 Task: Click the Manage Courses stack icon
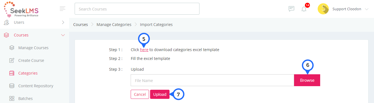12,48
